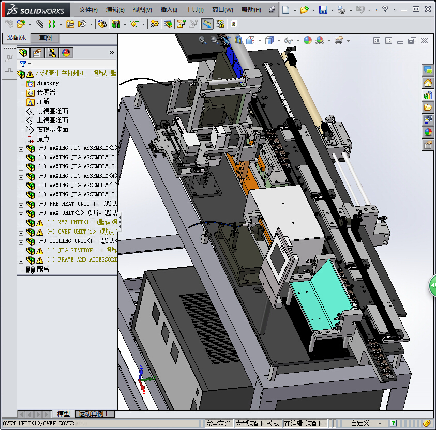Switch to 草图 CommandManager tab
Screen dimensions: 436x430
45,38
